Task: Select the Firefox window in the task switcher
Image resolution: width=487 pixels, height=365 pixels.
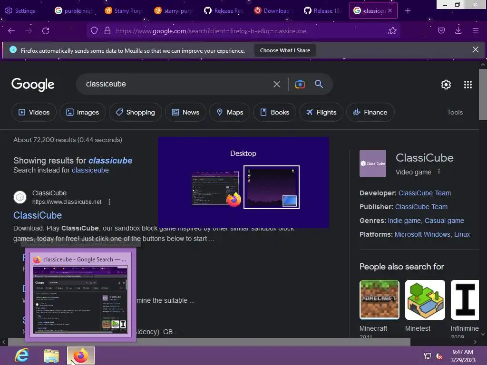Action: click(216, 188)
